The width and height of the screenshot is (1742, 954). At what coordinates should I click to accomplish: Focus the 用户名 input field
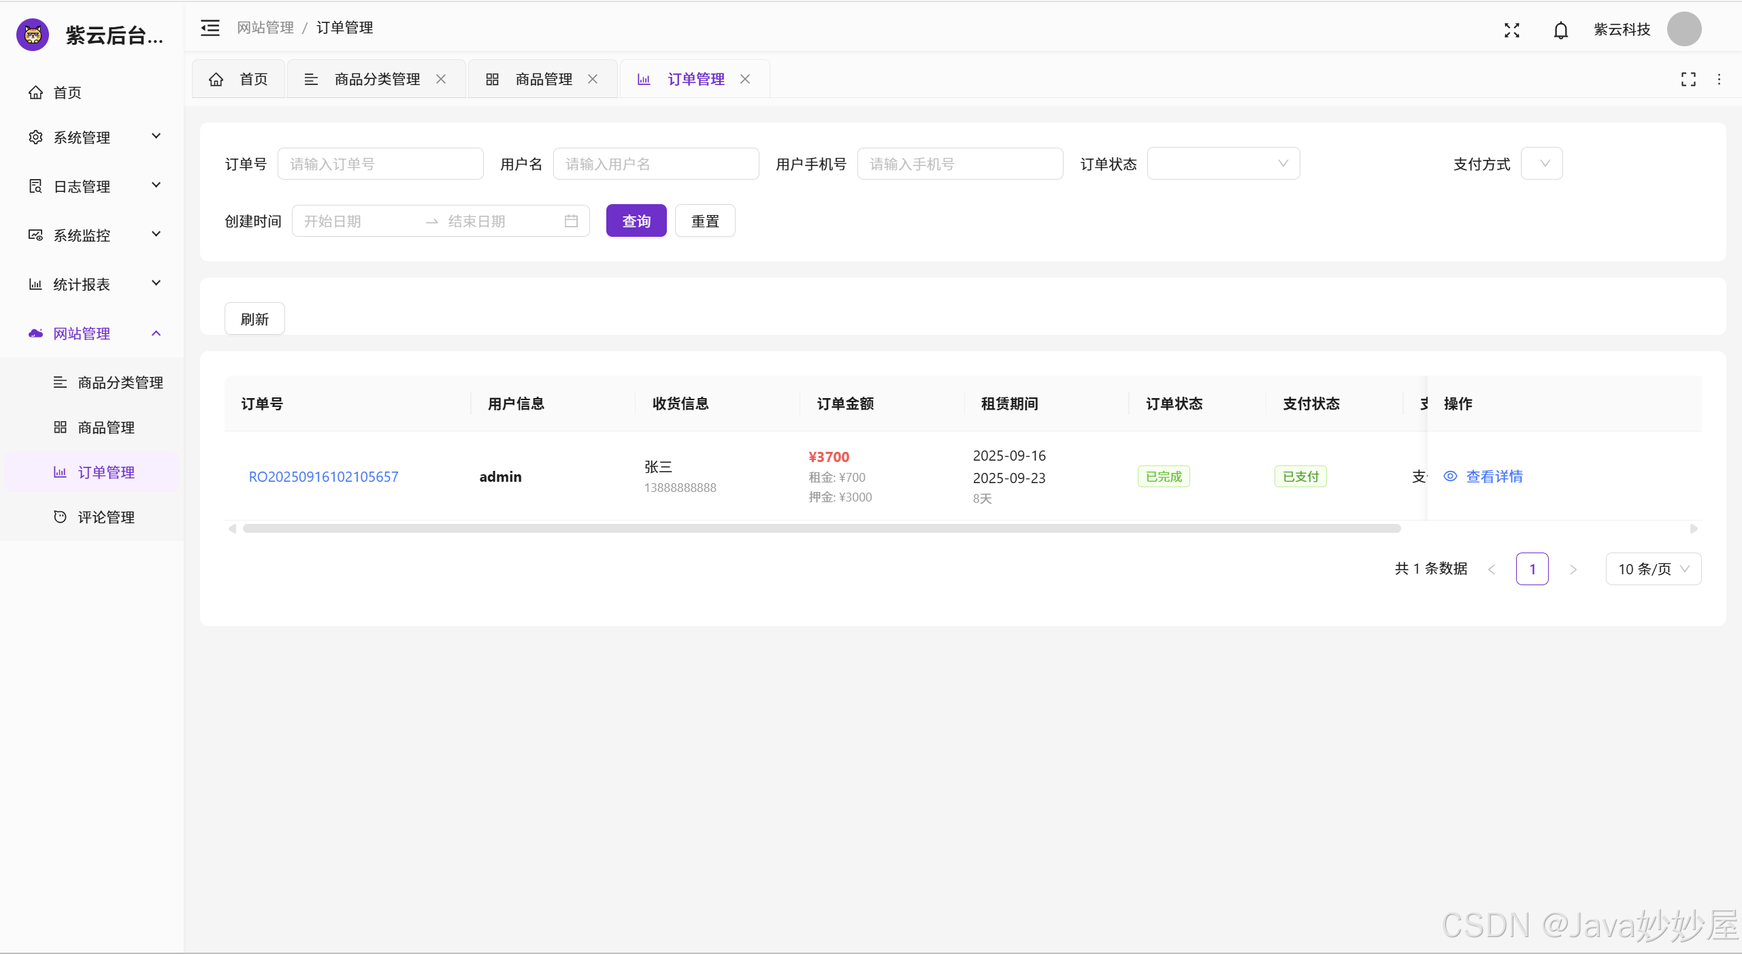656,164
